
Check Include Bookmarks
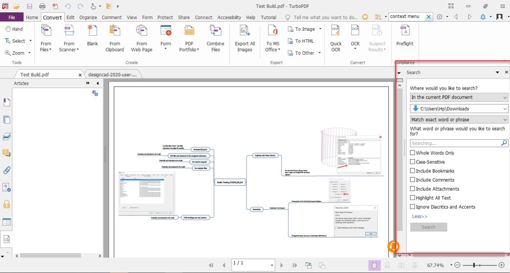pyautogui.click(x=412, y=171)
